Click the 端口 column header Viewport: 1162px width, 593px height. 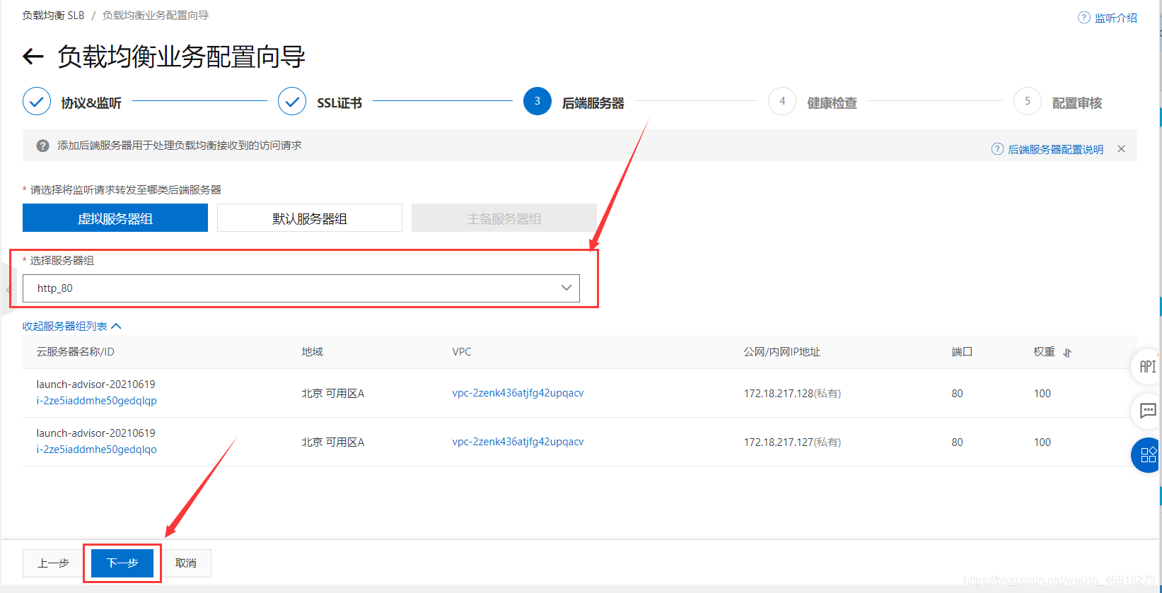962,352
